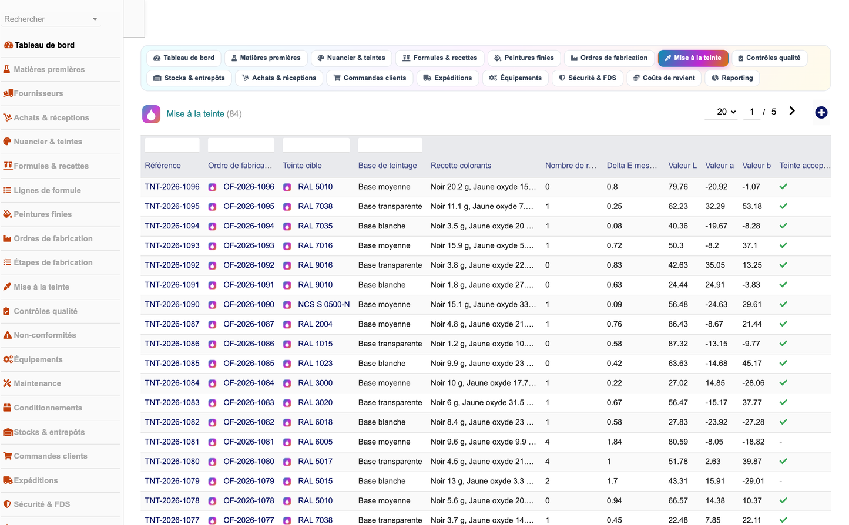Sort by Valeur L column header
Viewport: 849px width, 525px height.
tap(682, 166)
